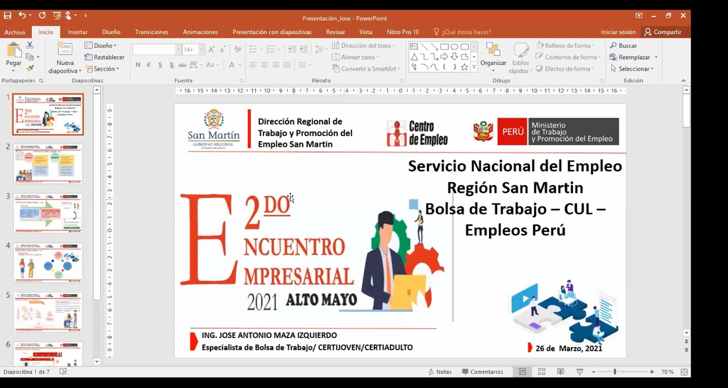Click the Organizar arrange icon
728x388 pixels.
493,49
